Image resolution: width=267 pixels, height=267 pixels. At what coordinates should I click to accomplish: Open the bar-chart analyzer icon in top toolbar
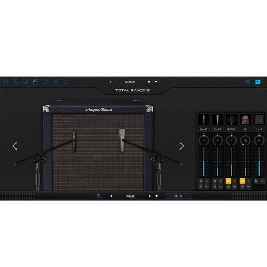tap(66, 82)
